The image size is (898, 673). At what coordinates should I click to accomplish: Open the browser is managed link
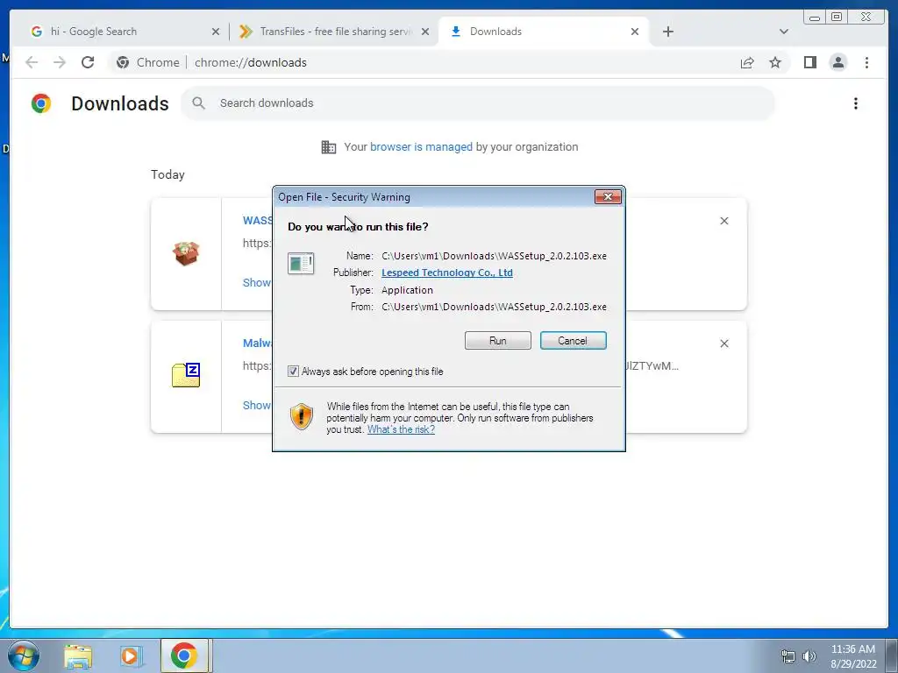(421, 147)
